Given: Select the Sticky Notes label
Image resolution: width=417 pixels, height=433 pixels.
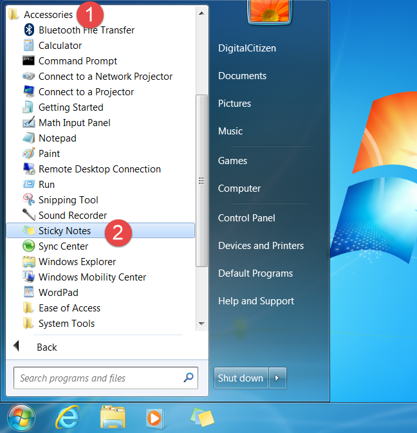Looking at the screenshot, I should [64, 230].
